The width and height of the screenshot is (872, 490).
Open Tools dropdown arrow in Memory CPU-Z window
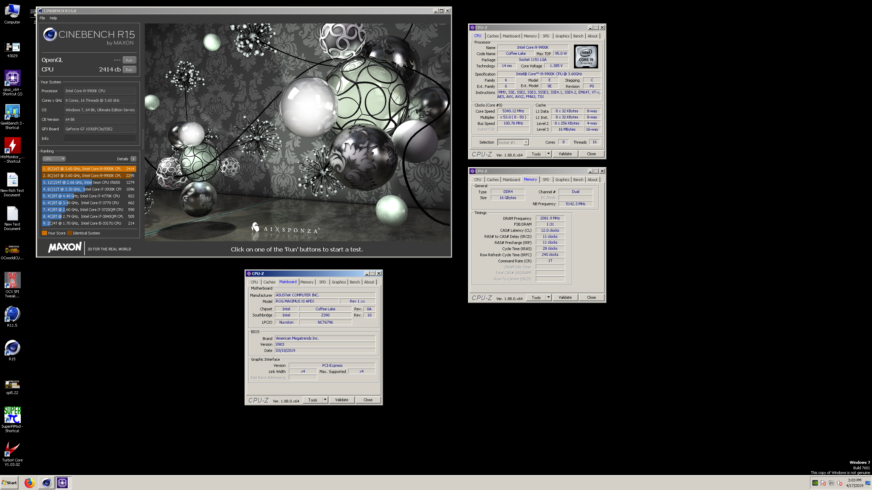[548, 297]
